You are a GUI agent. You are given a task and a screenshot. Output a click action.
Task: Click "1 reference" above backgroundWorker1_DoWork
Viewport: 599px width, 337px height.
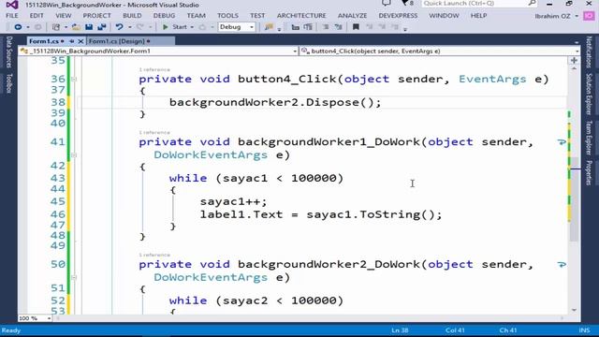154,132
